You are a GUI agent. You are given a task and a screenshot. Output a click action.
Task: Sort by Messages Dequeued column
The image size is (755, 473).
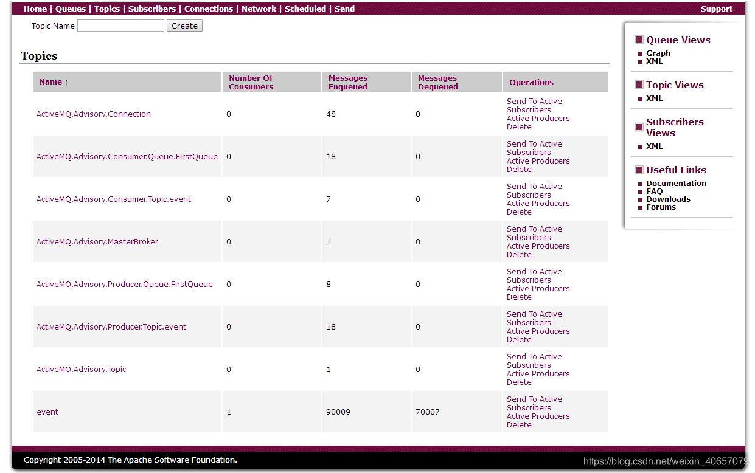(x=438, y=82)
